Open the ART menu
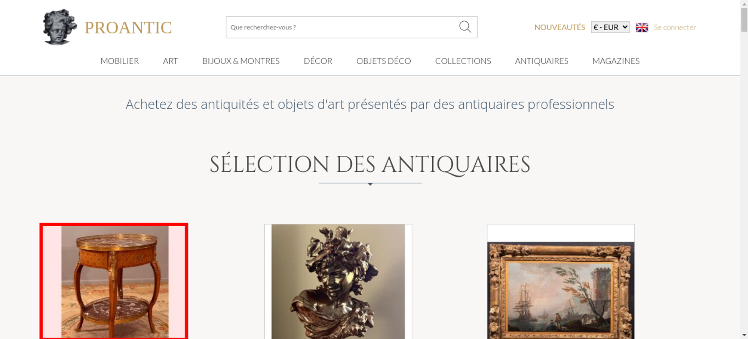 pyautogui.click(x=171, y=61)
